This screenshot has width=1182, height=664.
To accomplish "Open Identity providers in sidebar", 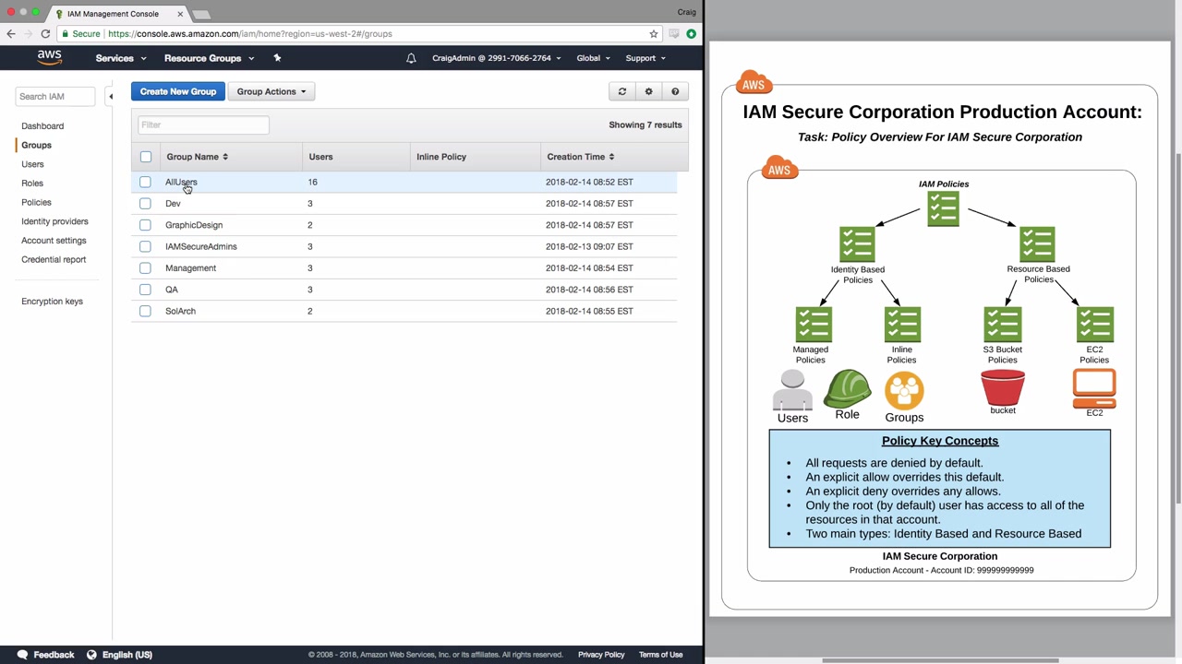I will coord(54,221).
